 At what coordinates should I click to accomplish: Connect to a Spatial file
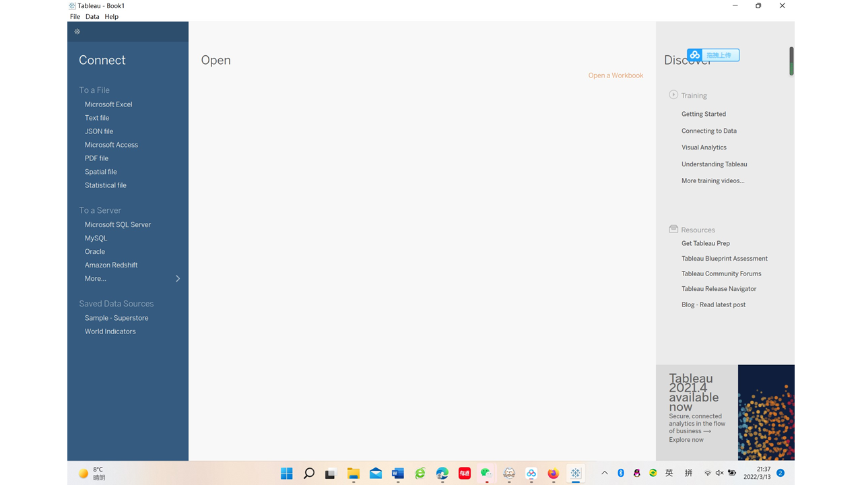[101, 172]
